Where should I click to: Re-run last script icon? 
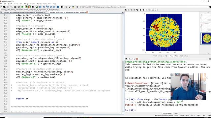(37, 7)
